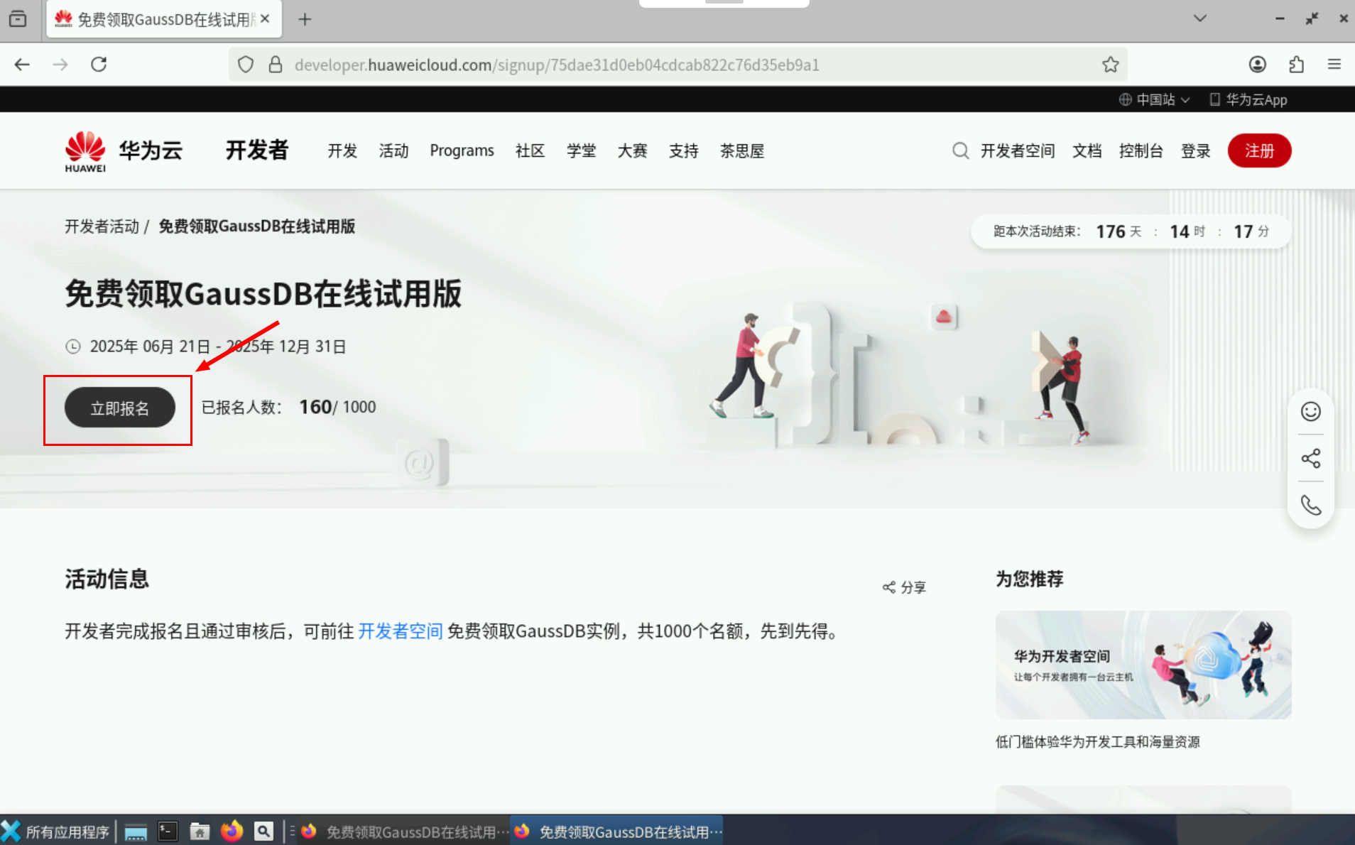Follow the 开发者空间 link in activity info
1355x845 pixels.
400,631
